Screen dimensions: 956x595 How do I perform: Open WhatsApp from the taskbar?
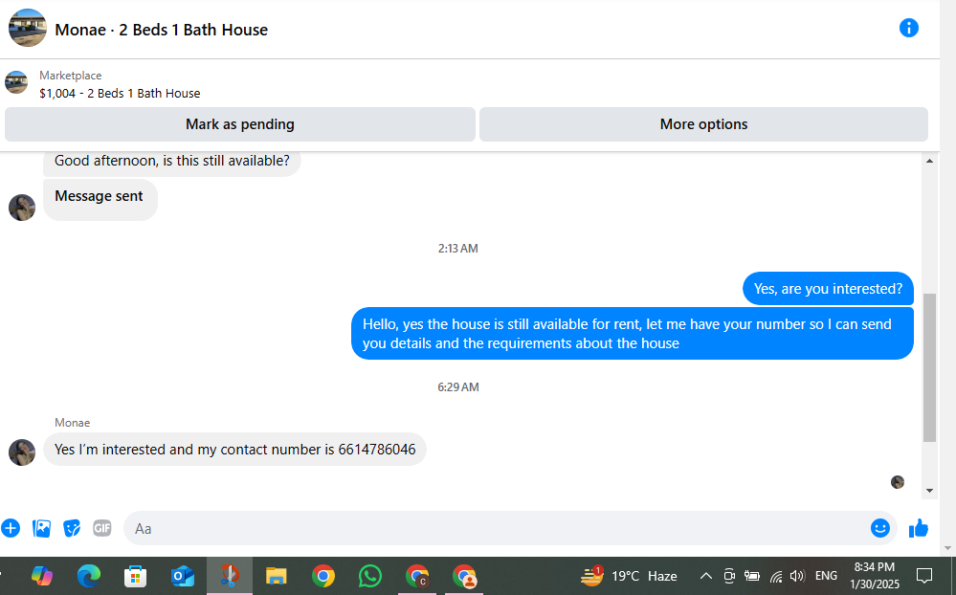(370, 576)
